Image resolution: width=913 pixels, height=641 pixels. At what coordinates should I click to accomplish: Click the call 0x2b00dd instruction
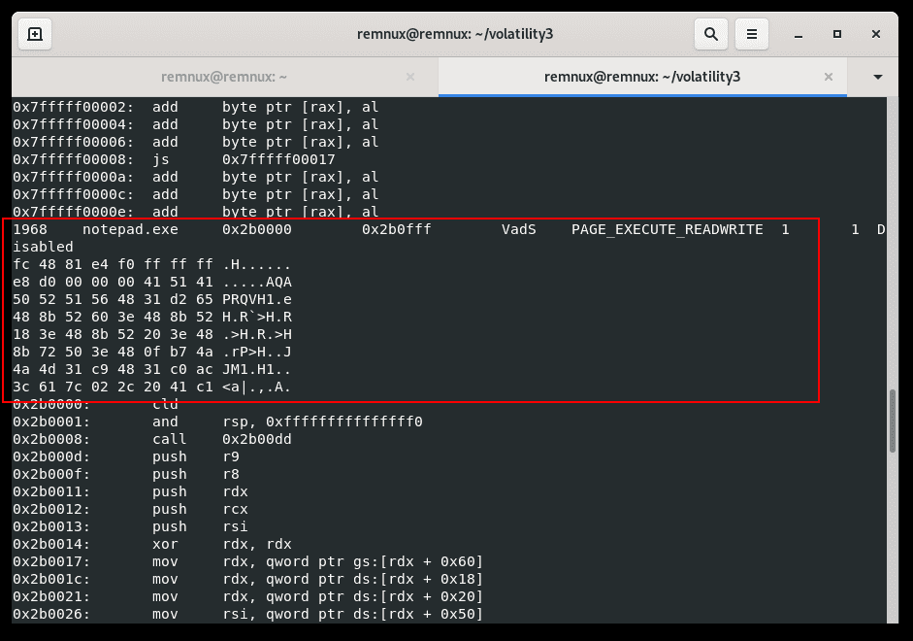[x=152, y=439]
